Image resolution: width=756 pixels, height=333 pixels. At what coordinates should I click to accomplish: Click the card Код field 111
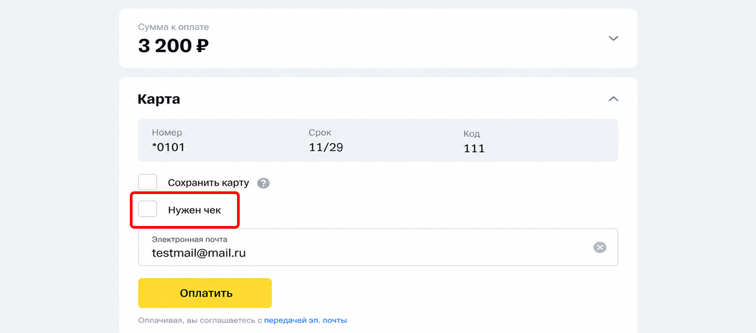(474, 142)
